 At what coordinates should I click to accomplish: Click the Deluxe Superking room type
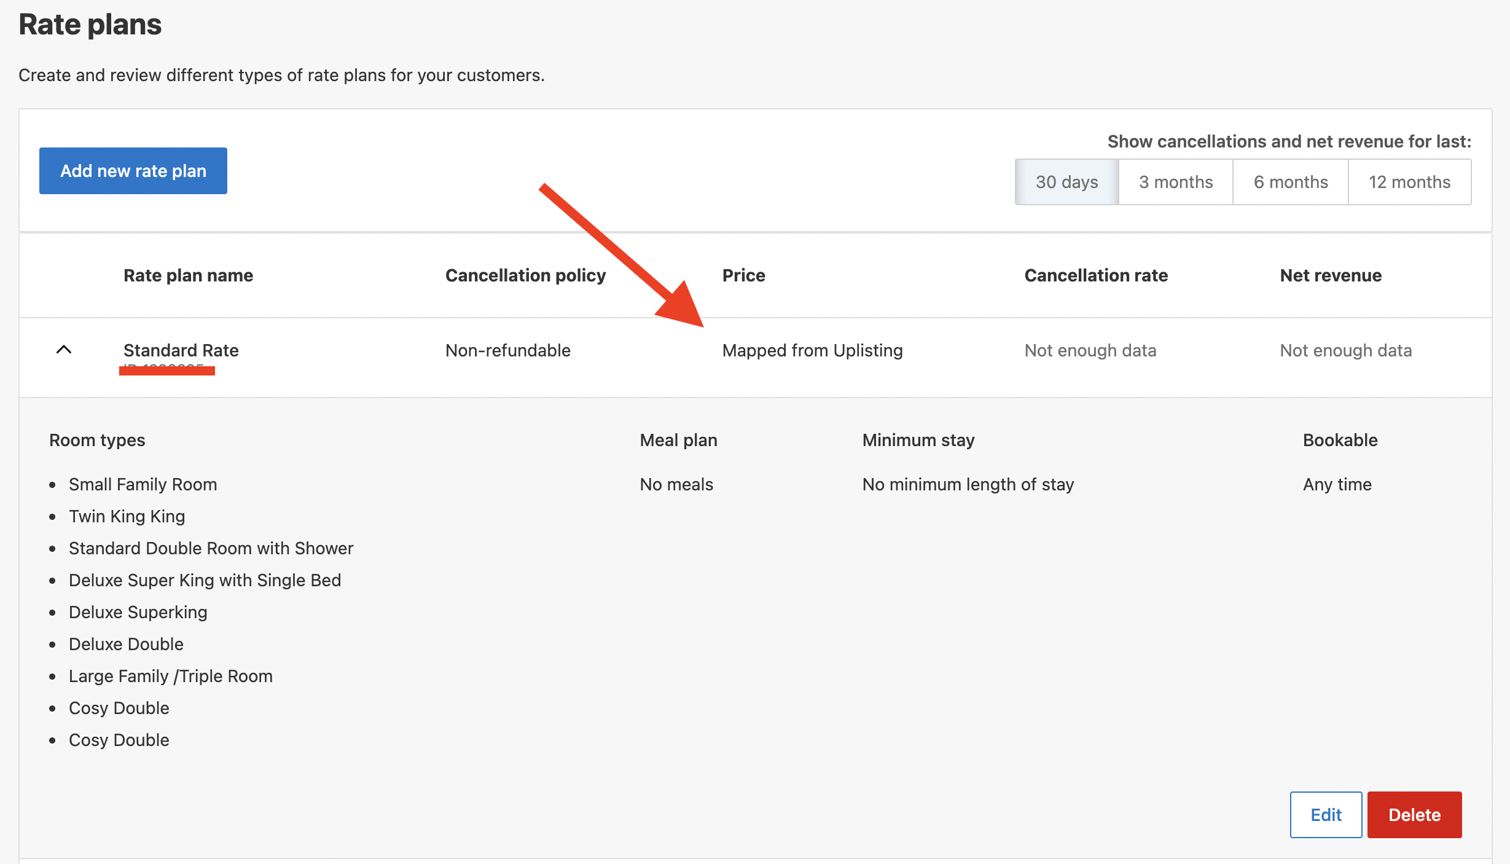(138, 612)
